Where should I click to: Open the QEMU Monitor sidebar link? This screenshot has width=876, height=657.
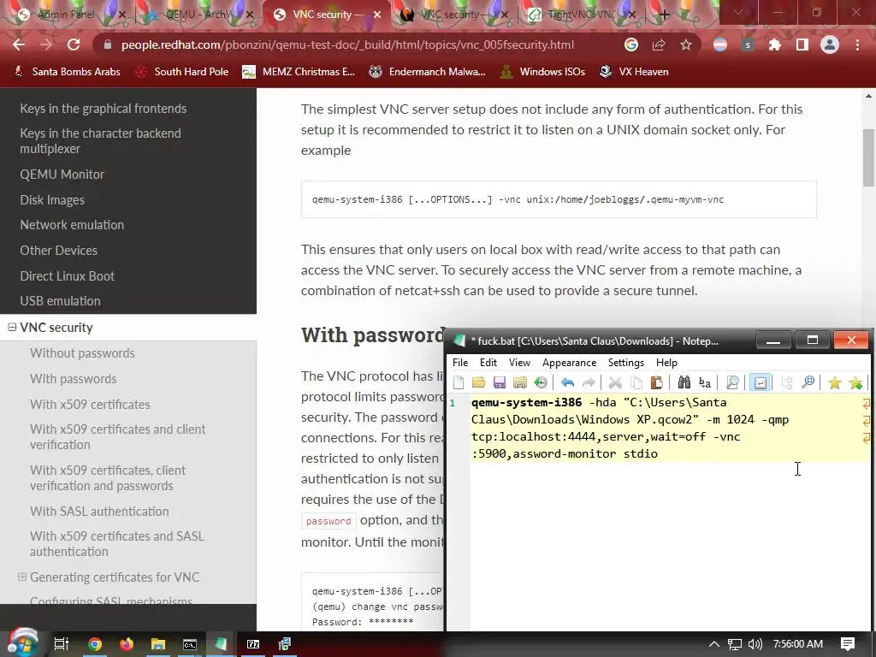click(x=62, y=175)
